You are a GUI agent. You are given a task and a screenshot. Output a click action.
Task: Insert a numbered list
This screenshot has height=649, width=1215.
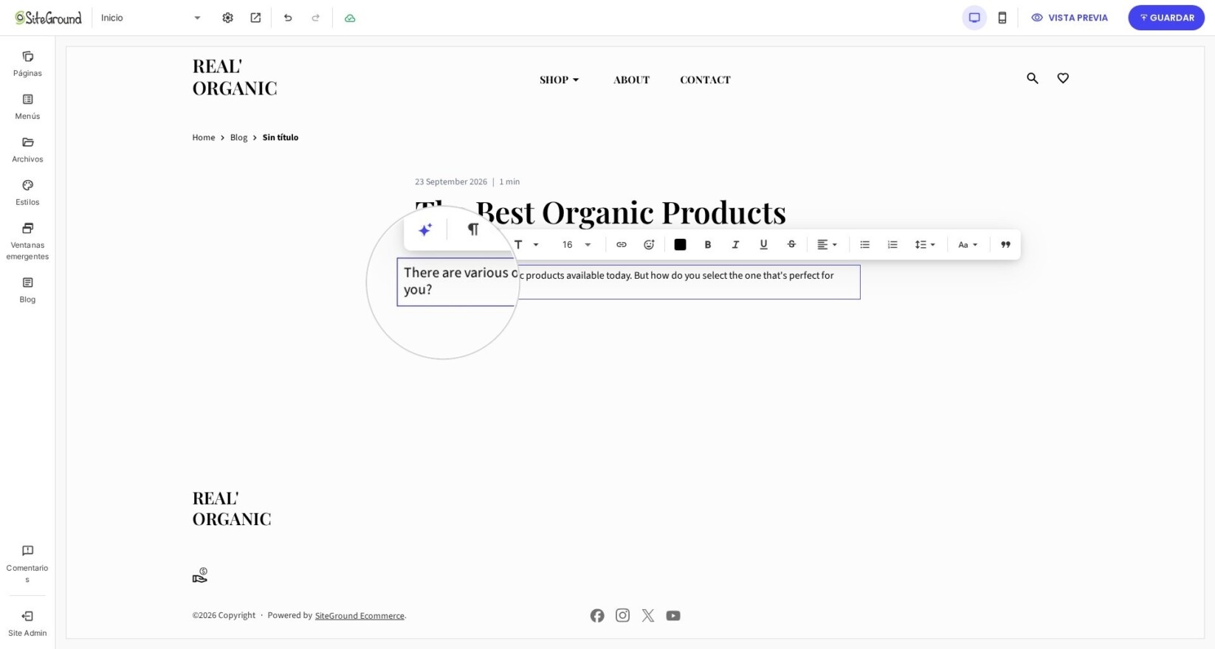[892, 245]
